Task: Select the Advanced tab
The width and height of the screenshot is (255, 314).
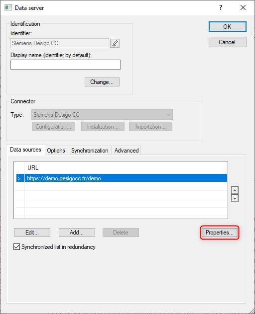Action: (127, 151)
